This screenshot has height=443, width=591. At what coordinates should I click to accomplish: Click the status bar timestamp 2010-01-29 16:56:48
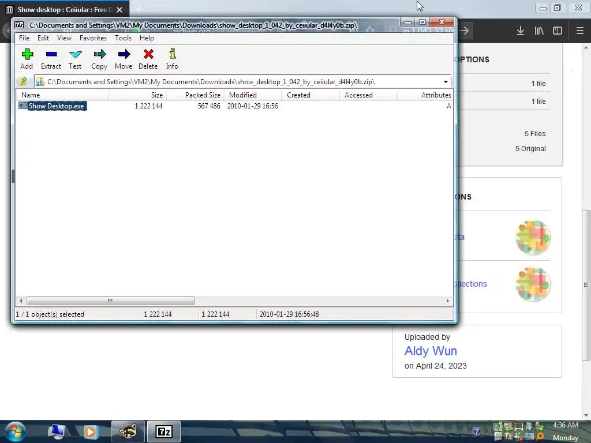(x=289, y=314)
